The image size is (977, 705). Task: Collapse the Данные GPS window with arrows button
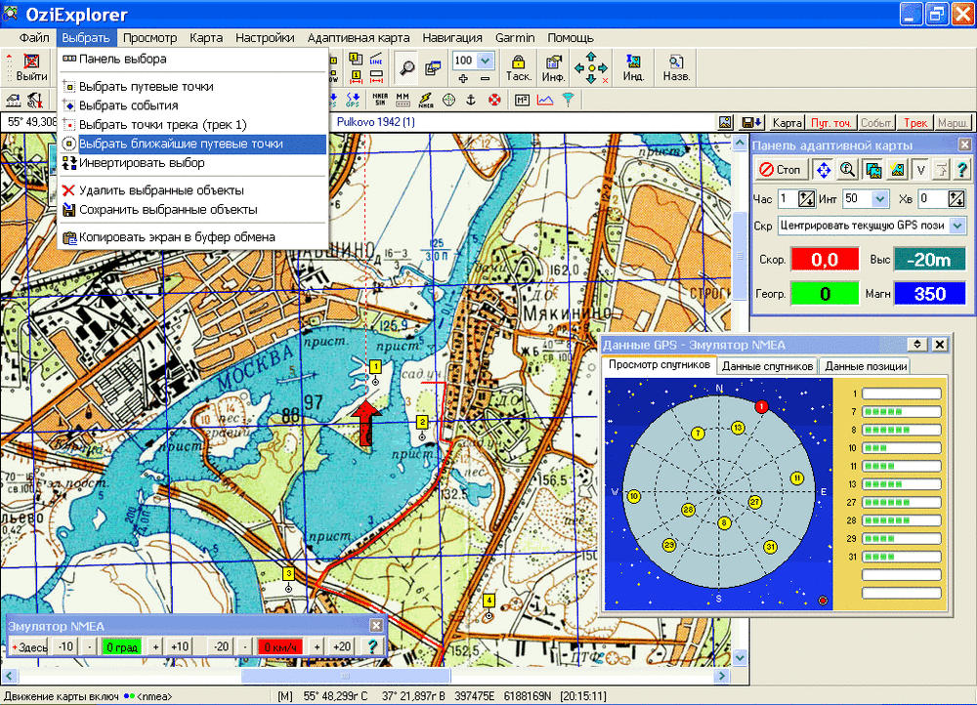(x=917, y=345)
